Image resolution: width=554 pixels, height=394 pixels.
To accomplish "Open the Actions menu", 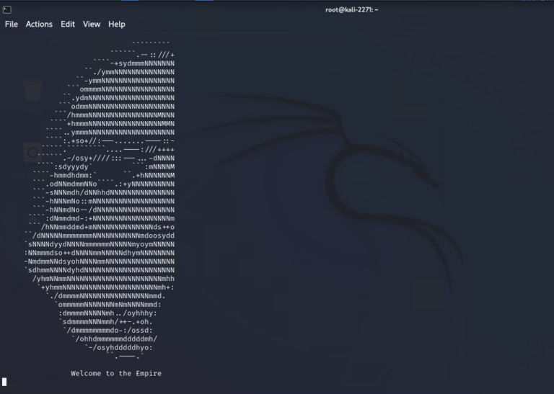I will (x=39, y=24).
